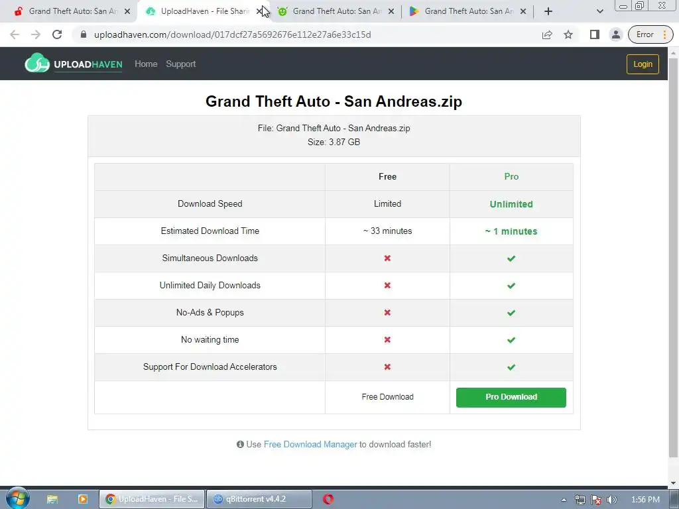Screen dimensions: 679x509
Task: Click the Error update menu button
Action: click(650, 34)
